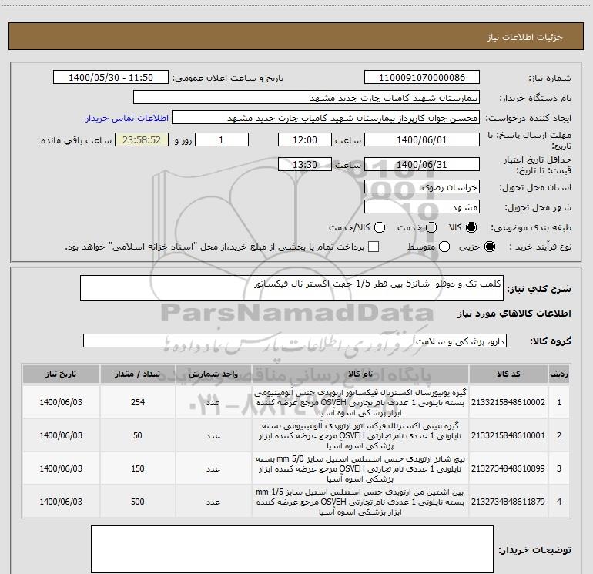Click the announcement date field 1400/05/30 - 11:50
Viewport: 593px width, 574px height.
click(x=111, y=78)
